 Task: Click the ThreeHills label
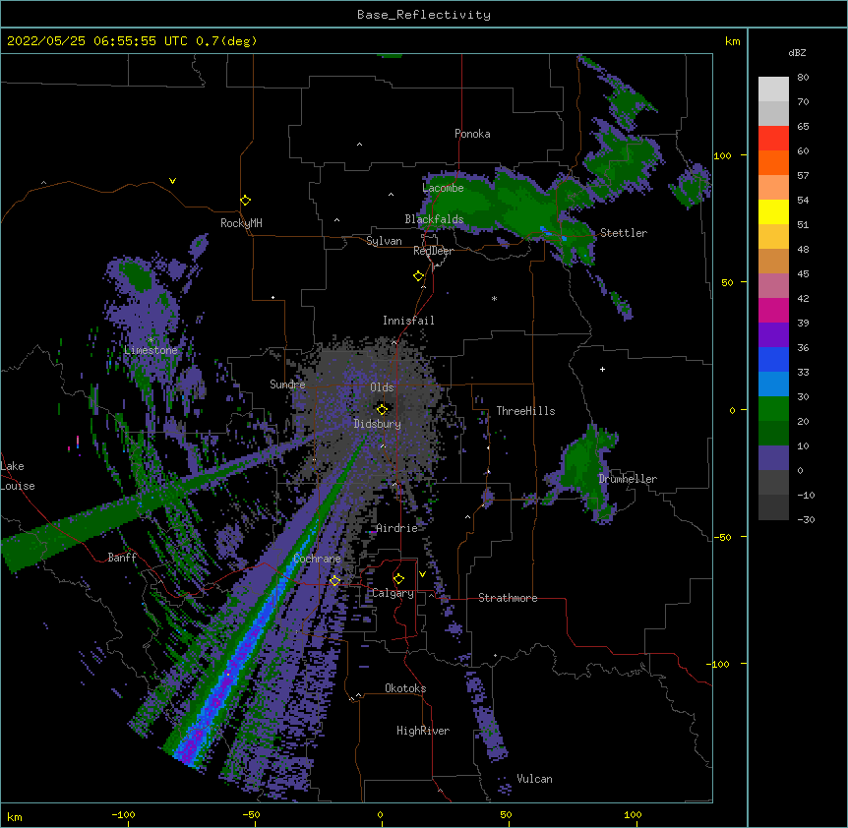pos(525,411)
